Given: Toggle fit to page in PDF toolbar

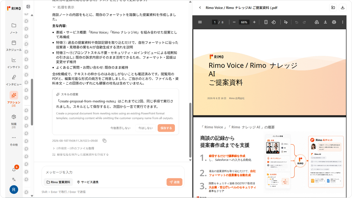Looking at the screenshot, I should [x=266, y=22].
